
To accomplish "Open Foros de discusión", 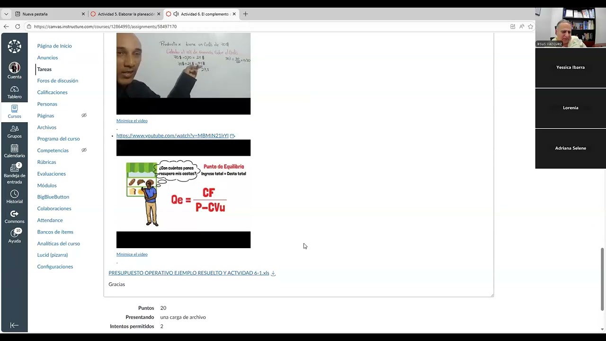I will [58, 81].
